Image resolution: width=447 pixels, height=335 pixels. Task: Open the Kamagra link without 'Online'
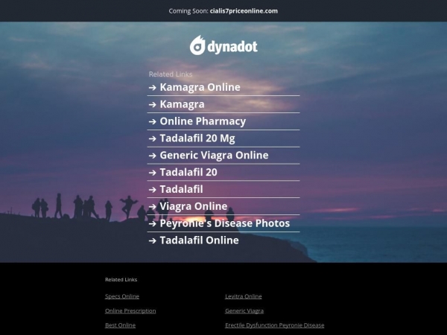click(x=182, y=104)
